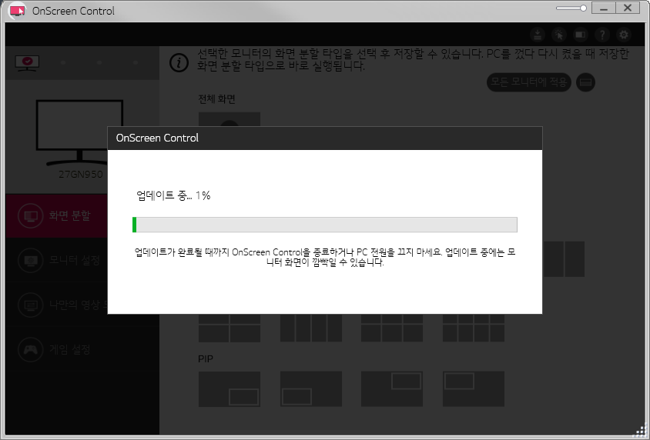The height and width of the screenshot is (440, 650).
Task: Click the OnScreen Control dialog title
Action: click(x=157, y=138)
